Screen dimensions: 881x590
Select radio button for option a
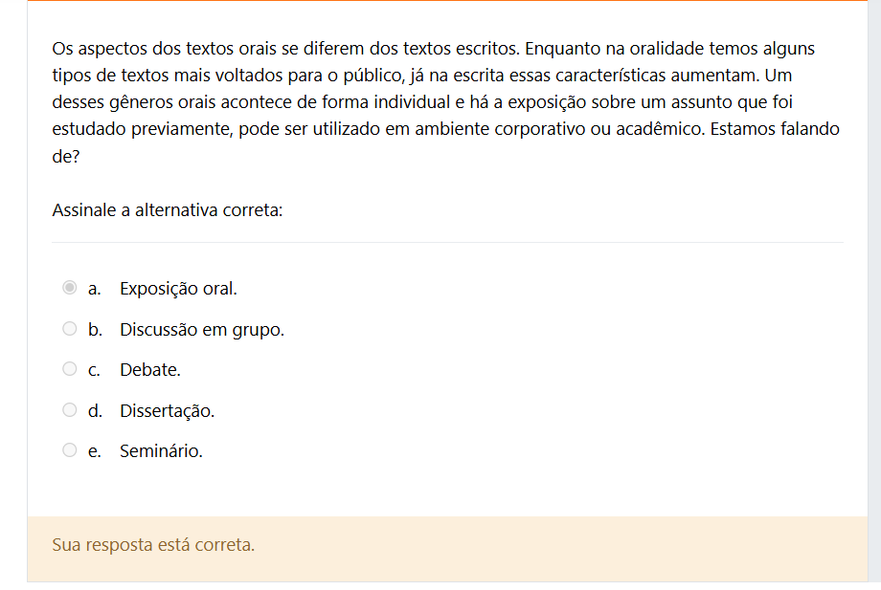(69, 288)
